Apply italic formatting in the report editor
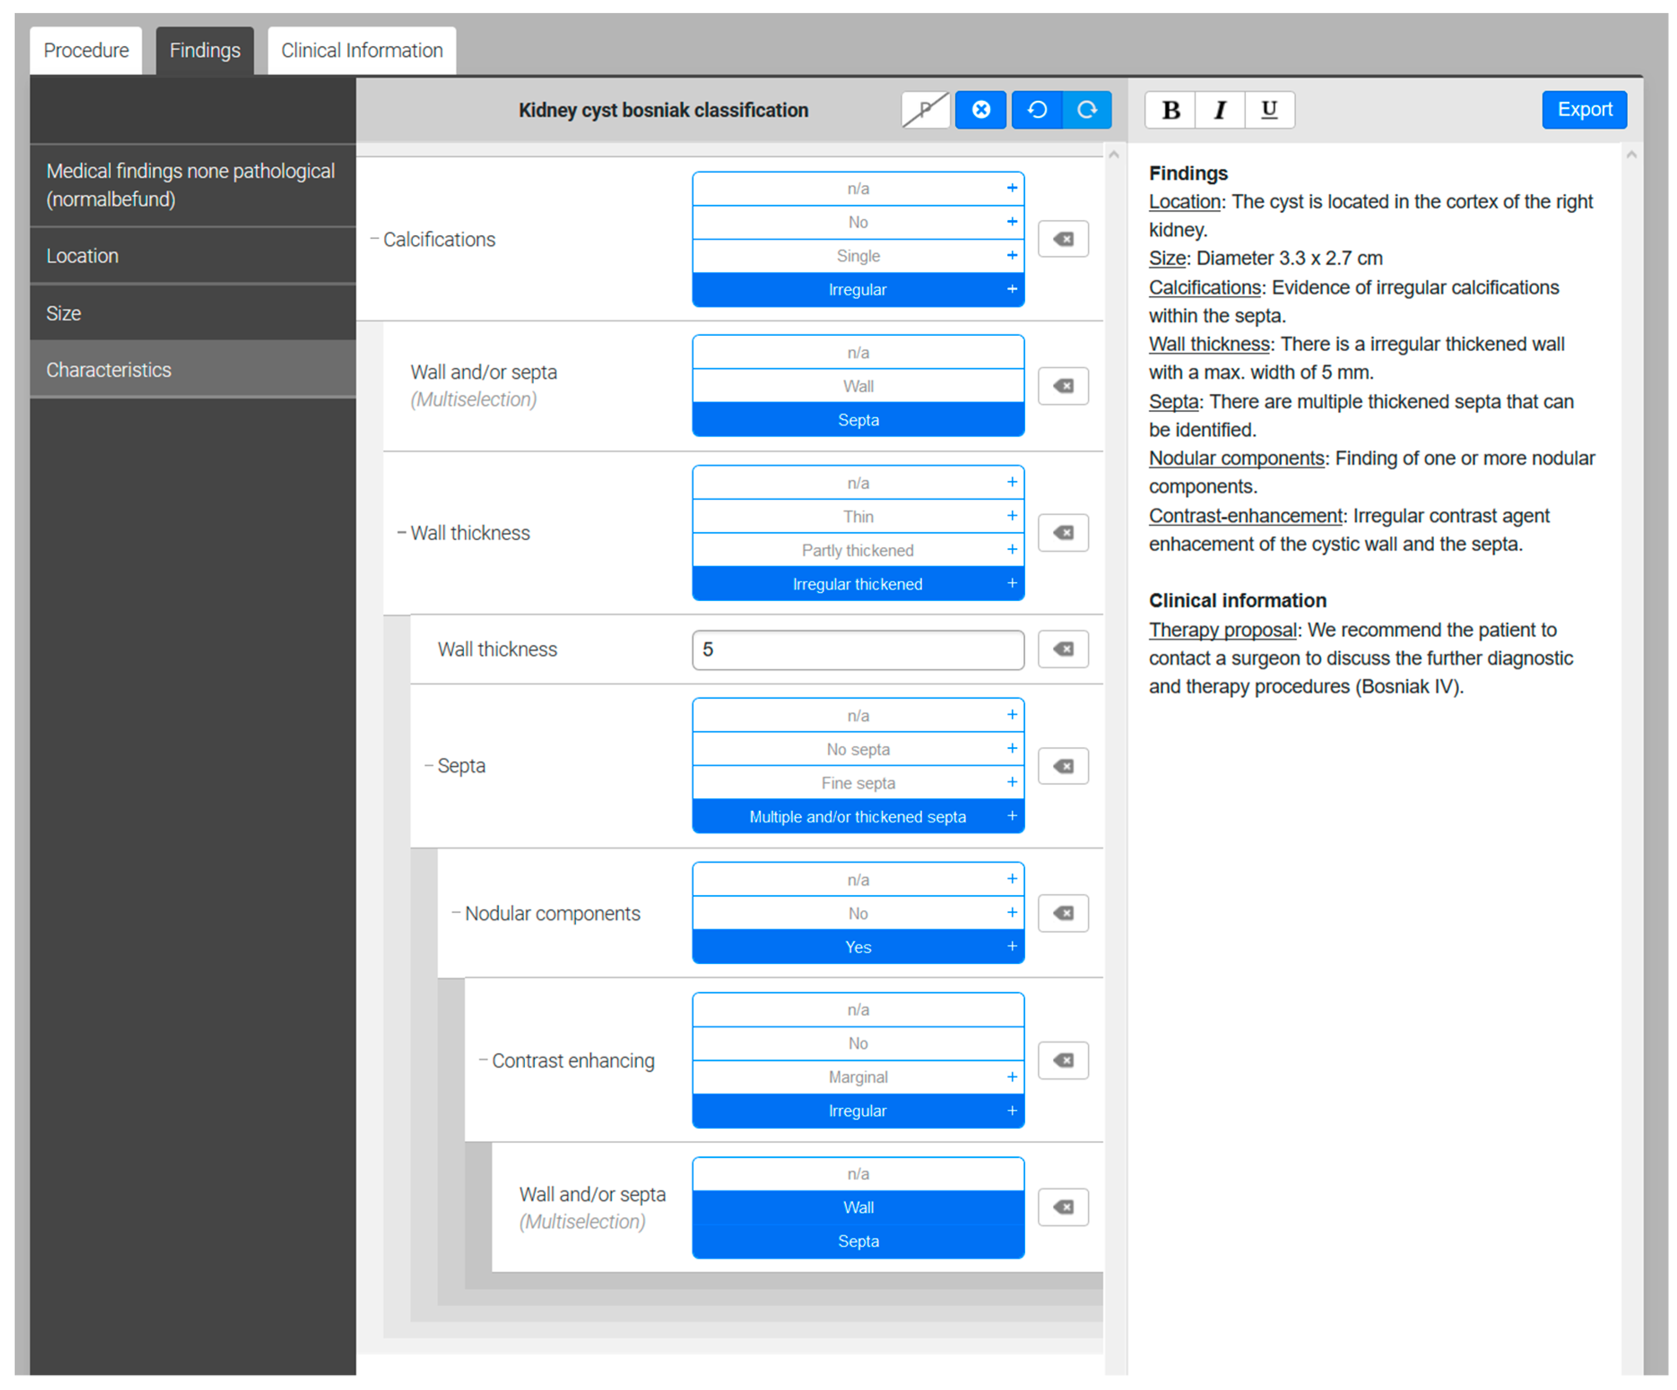Viewport: 1677px width, 1390px height. [1219, 109]
